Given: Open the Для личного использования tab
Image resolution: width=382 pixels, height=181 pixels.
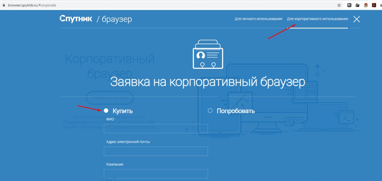Looking at the screenshot, I should [258, 19].
